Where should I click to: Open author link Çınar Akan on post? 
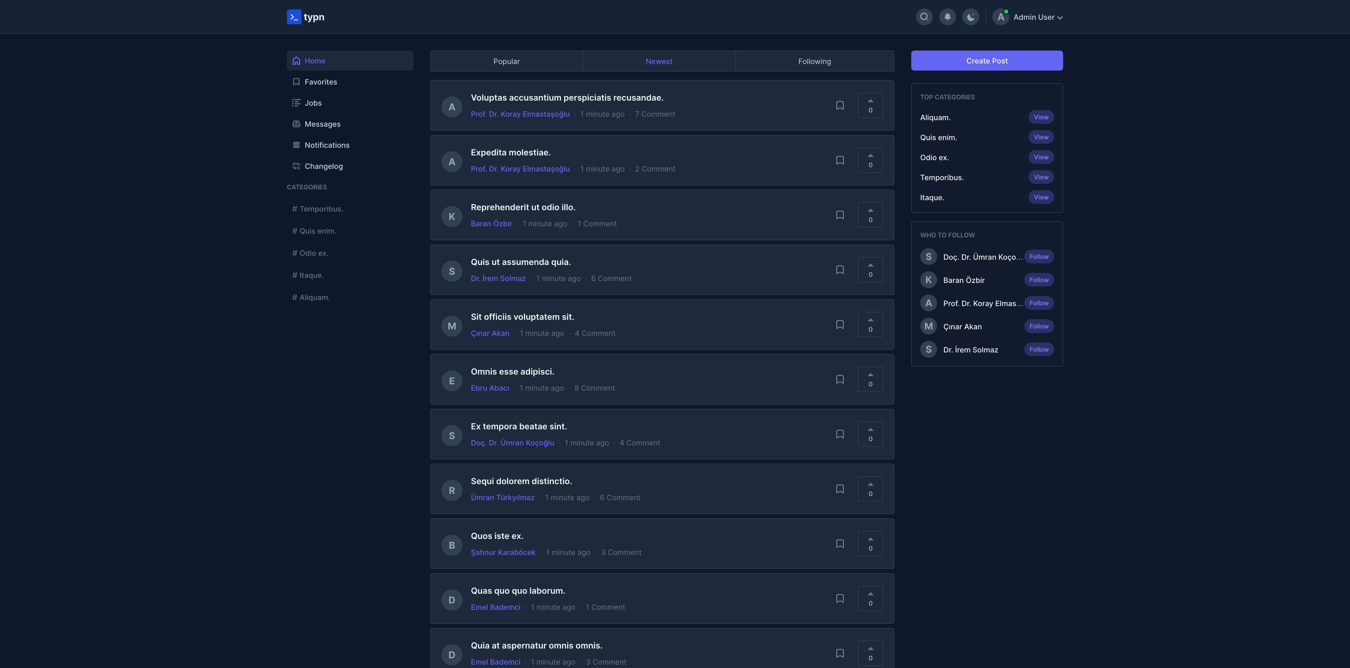489,333
